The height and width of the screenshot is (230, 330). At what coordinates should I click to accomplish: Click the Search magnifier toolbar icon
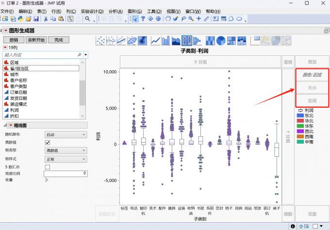pos(87,19)
